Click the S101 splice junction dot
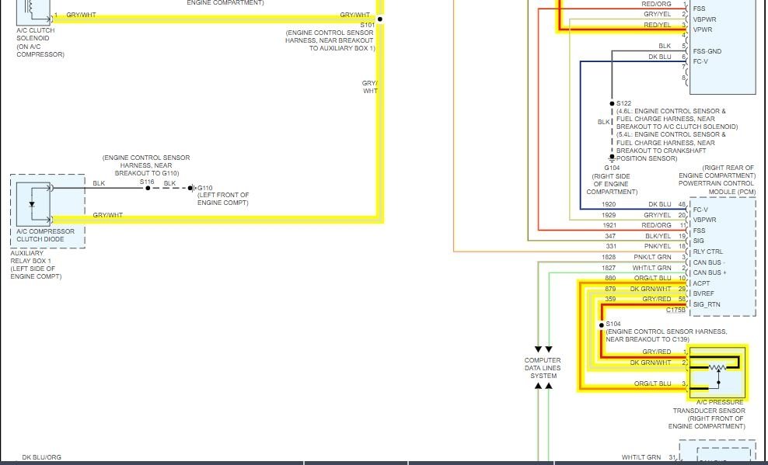 [379, 19]
